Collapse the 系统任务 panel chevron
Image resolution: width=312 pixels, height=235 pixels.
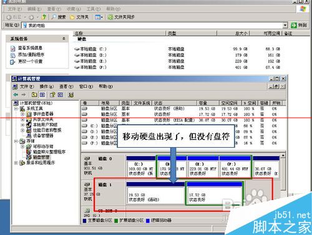point(64,39)
